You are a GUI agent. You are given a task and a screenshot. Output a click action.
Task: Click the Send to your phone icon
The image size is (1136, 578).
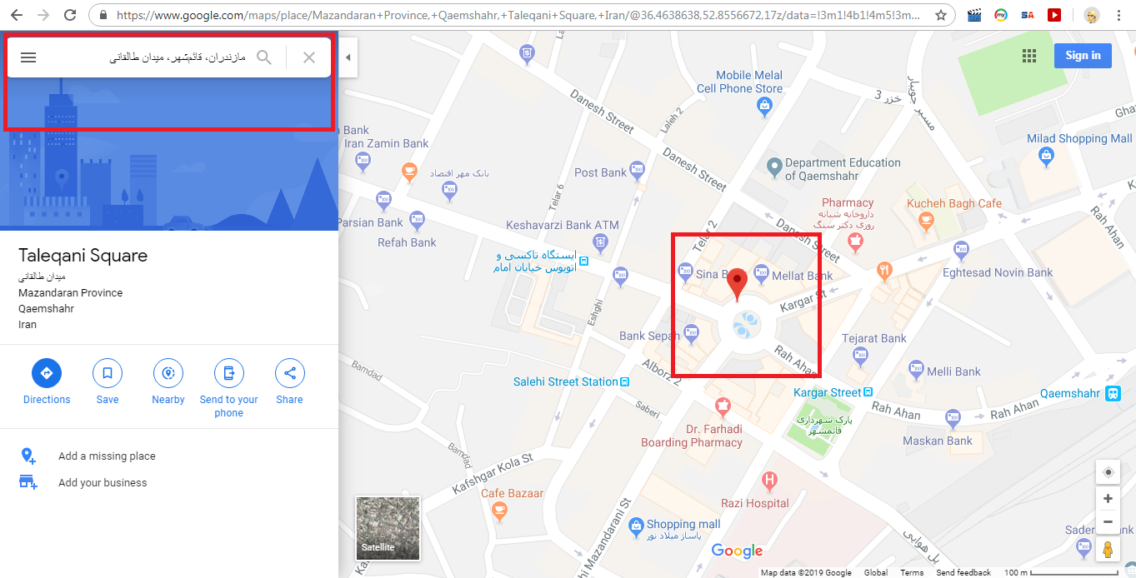(229, 373)
